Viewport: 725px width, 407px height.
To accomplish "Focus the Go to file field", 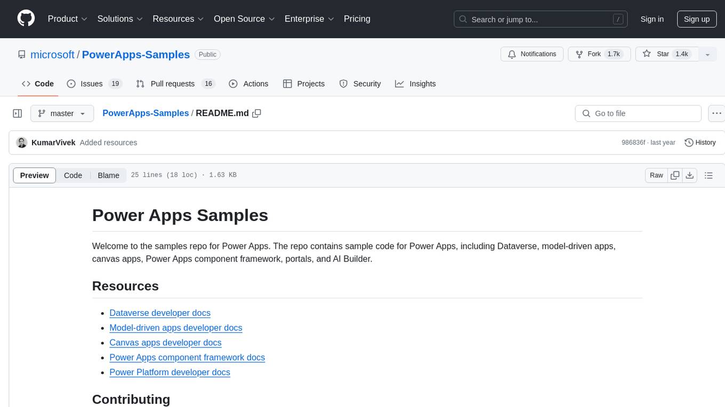I will coord(638,113).
